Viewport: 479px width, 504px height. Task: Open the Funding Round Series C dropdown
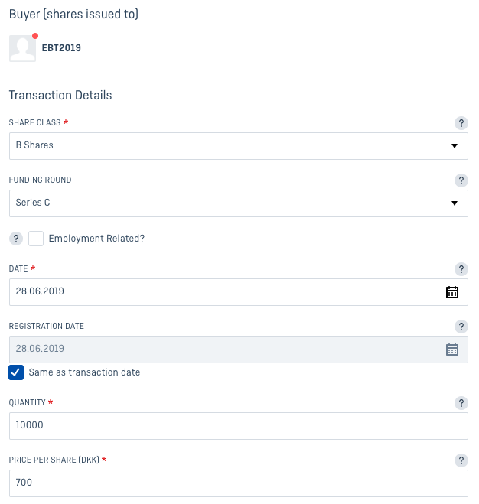[x=239, y=203]
